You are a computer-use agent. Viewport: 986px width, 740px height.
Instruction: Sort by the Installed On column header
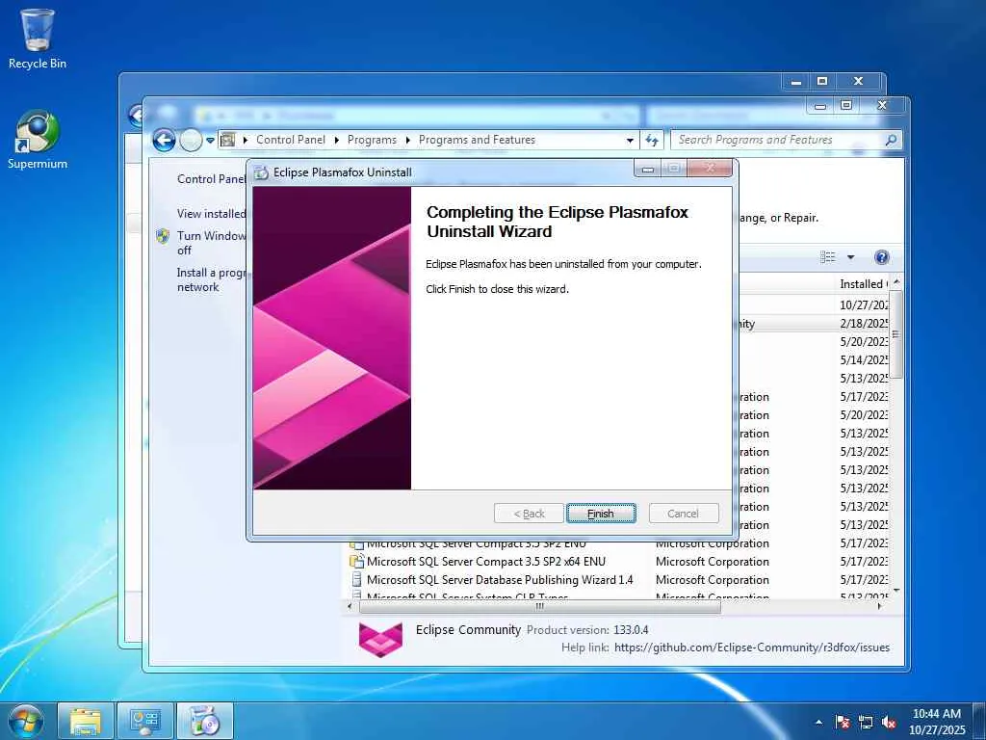tap(863, 284)
